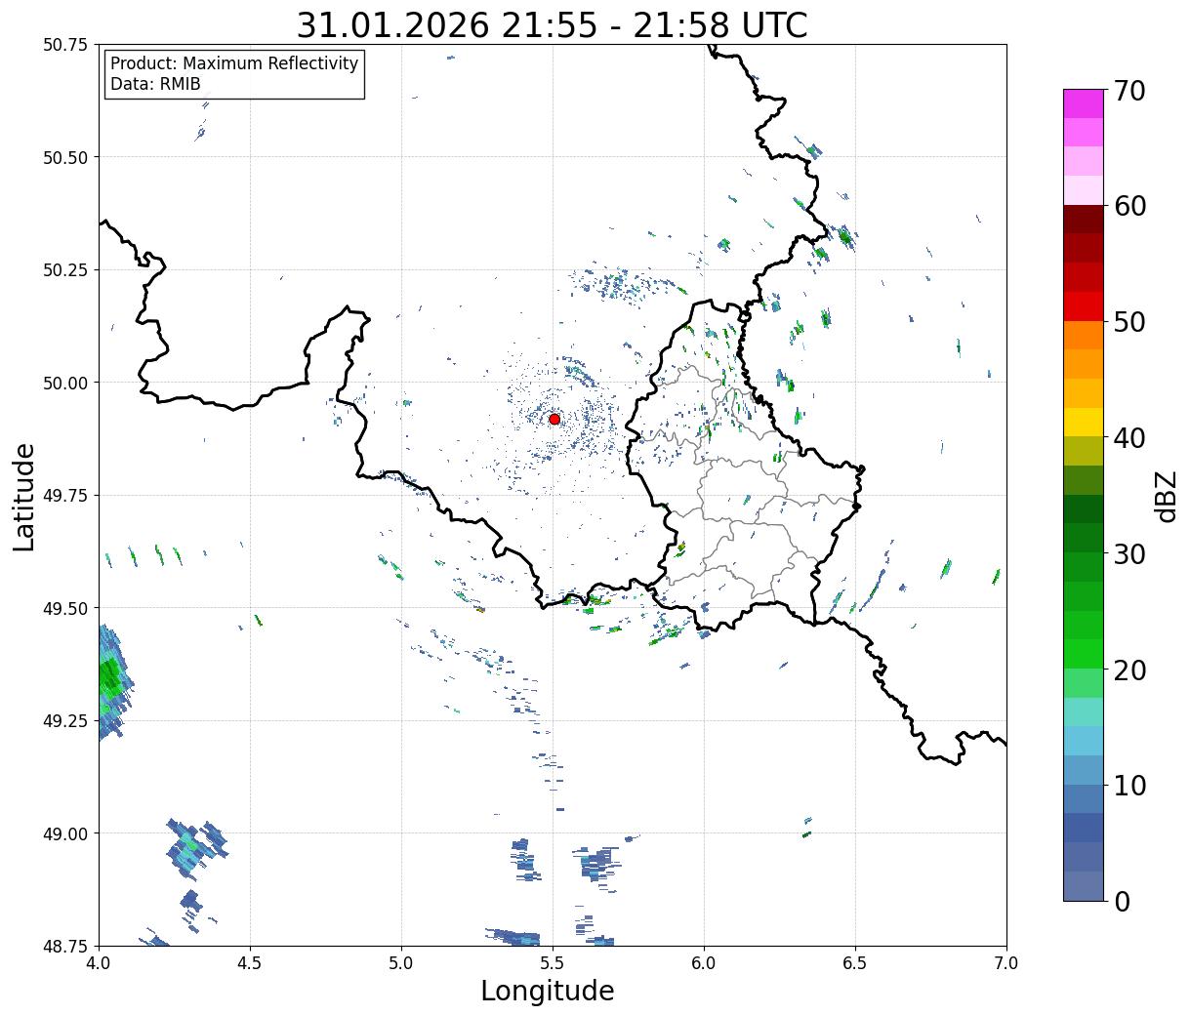Click the latitude tick label 48.75
This screenshot has height=1015, width=1190.
pos(65,946)
